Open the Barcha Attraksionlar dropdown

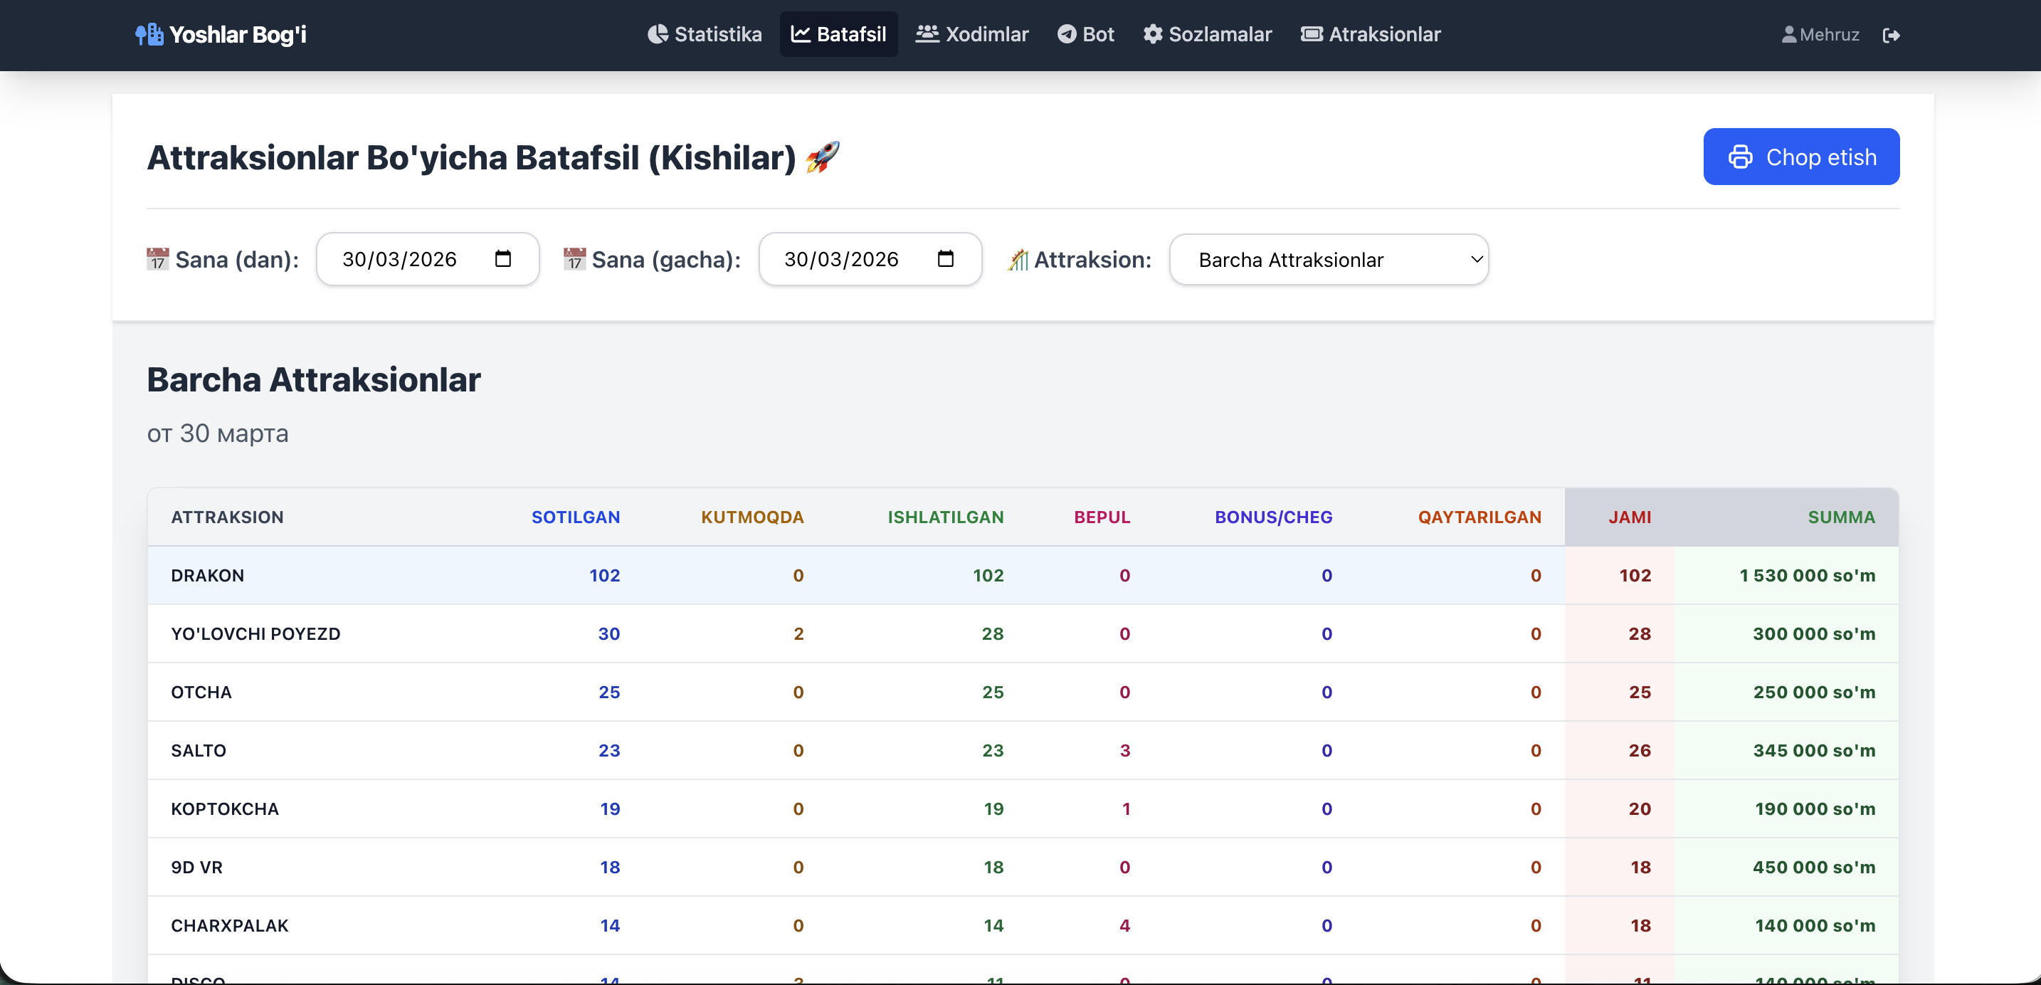click(x=1329, y=259)
